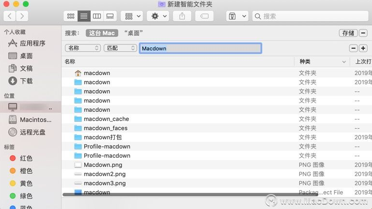Open the 匹配 criteria dropdown
The height and width of the screenshot is (209, 372).
(120, 48)
